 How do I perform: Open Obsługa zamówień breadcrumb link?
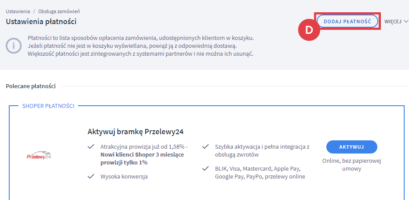point(59,11)
